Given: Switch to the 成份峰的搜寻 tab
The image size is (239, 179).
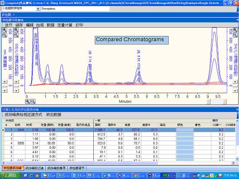Looking at the screenshot, I should pyautogui.click(x=56, y=168).
